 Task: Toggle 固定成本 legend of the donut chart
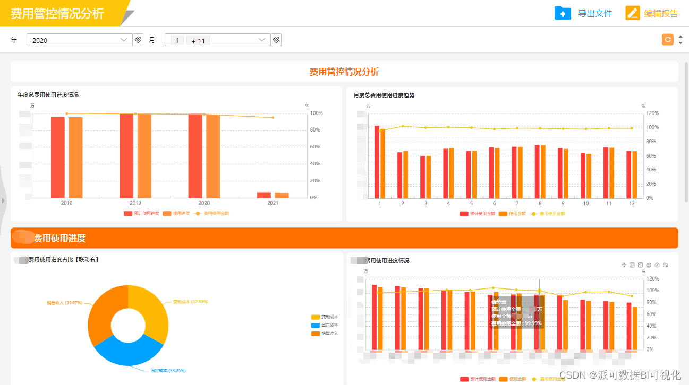[325, 325]
